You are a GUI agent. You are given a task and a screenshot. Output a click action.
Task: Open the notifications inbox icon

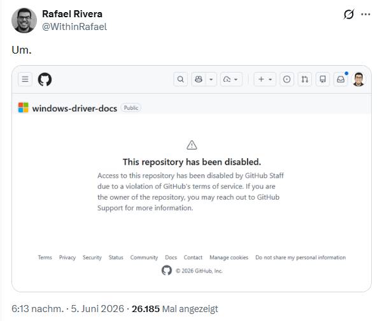click(x=341, y=79)
